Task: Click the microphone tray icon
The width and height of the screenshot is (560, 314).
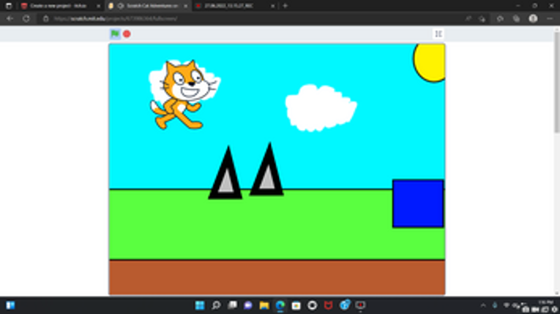Action: pyautogui.click(x=495, y=305)
